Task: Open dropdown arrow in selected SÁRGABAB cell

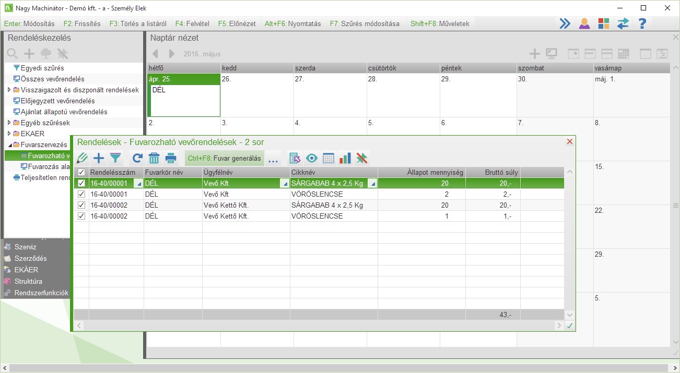Action: click(x=373, y=184)
